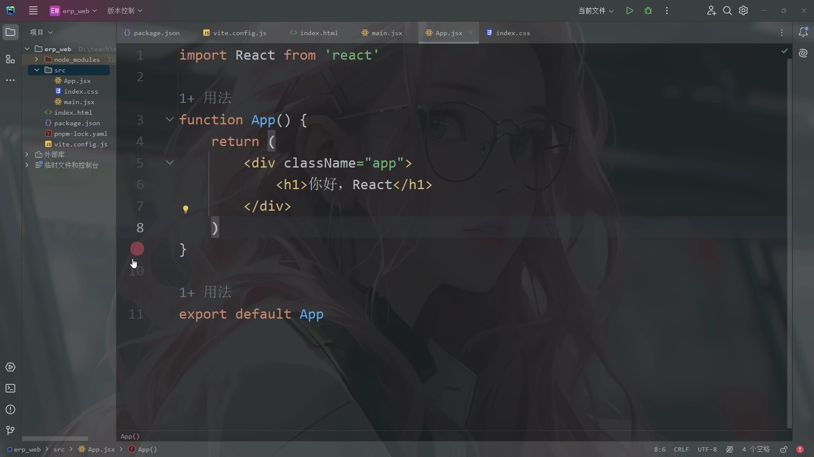Open the Structure tool window

pos(10,60)
